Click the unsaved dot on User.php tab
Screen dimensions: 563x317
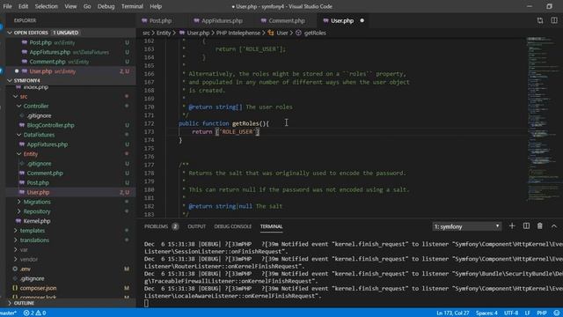[x=362, y=21]
